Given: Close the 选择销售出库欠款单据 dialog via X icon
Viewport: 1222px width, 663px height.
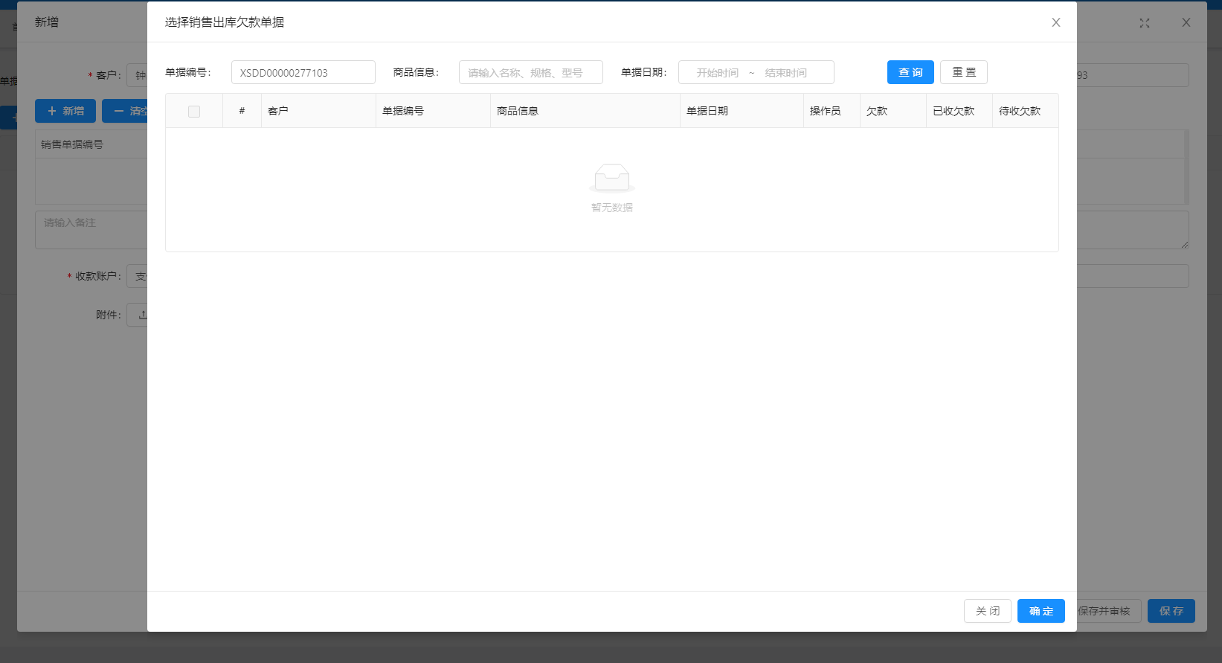Looking at the screenshot, I should 1055,22.
